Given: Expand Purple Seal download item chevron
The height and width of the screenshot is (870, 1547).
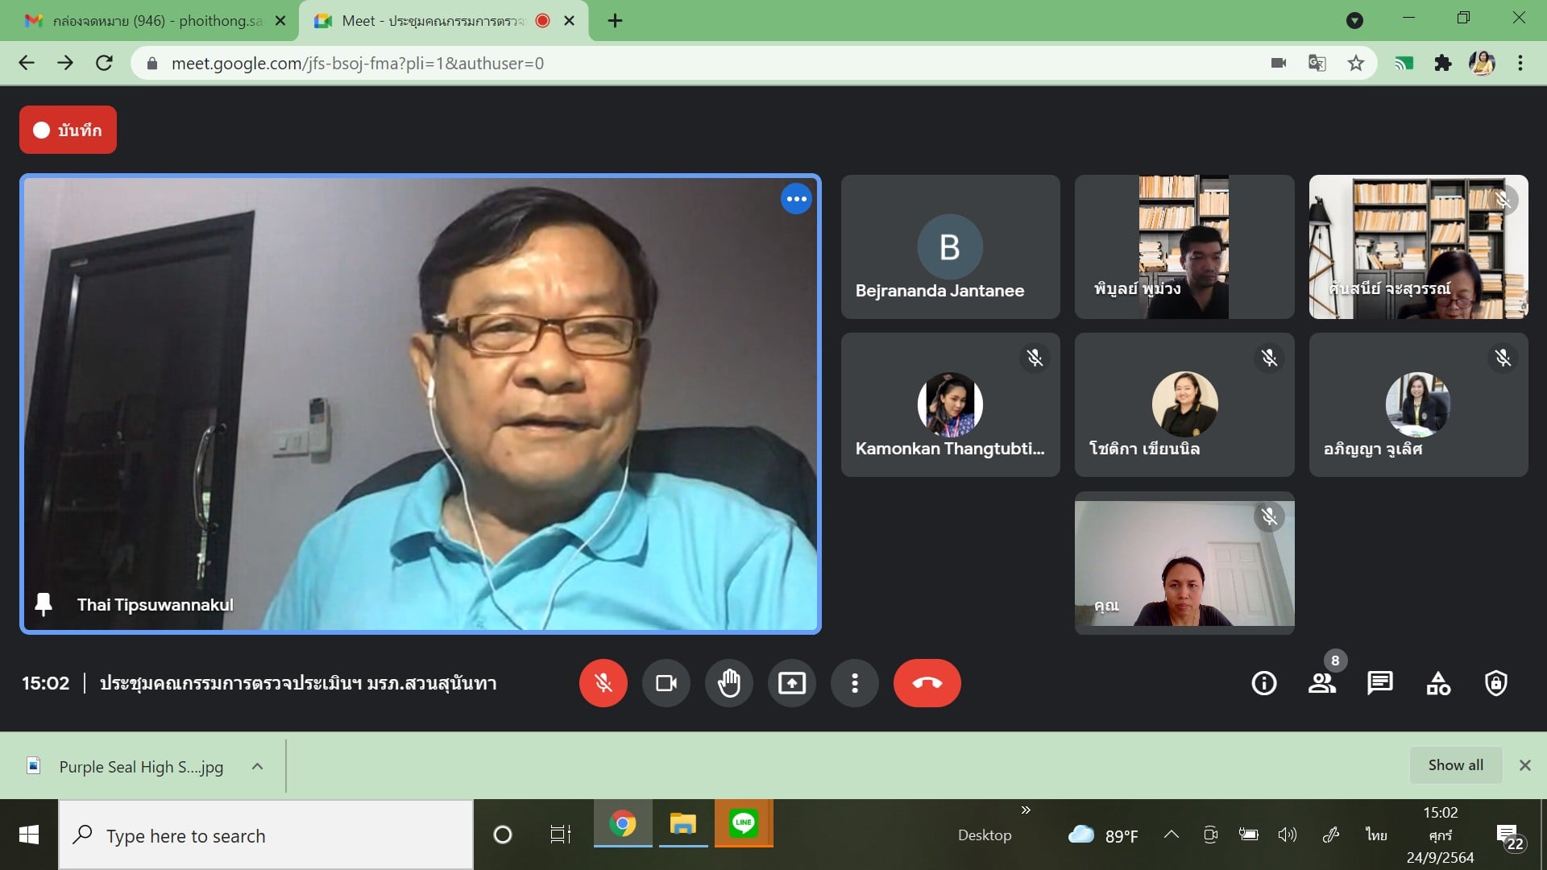Looking at the screenshot, I should point(257,767).
